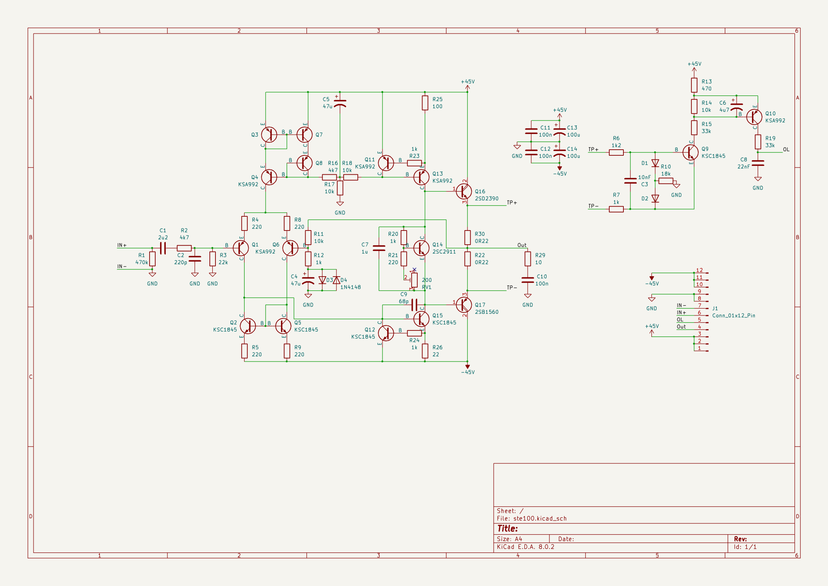Click the 'Id: 1/1' sheet text
This screenshot has height=586, width=828.
[x=745, y=547]
